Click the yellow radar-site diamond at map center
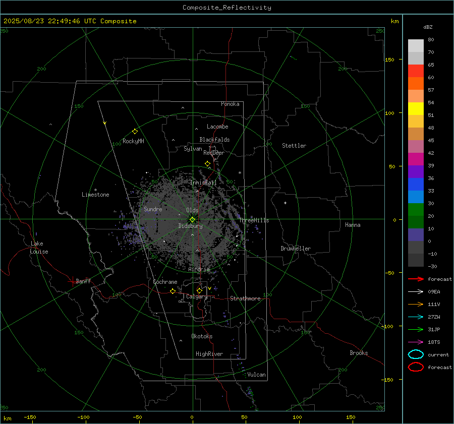 click(193, 219)
